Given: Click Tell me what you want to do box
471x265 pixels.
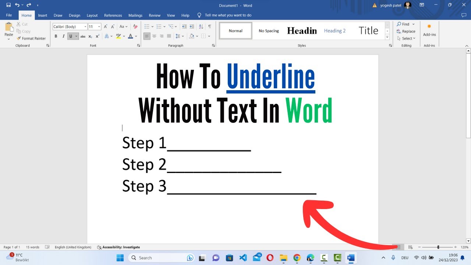Looking at the screenshot, I should point(224,15).
